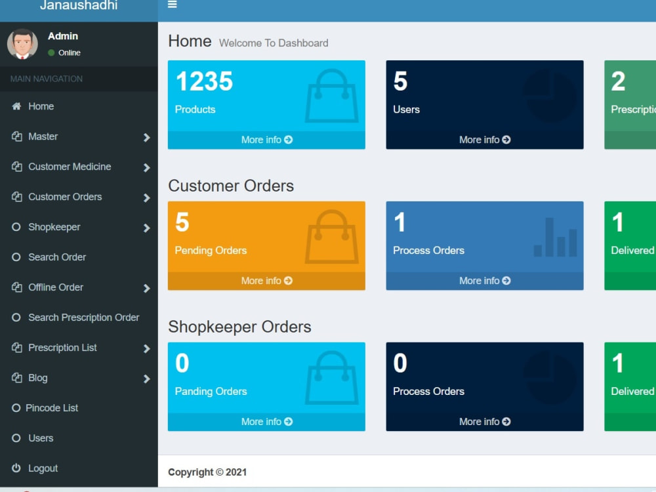Click the Customer Orders section heading
Viewport: 656px width, 492px height.
[231, 186]
